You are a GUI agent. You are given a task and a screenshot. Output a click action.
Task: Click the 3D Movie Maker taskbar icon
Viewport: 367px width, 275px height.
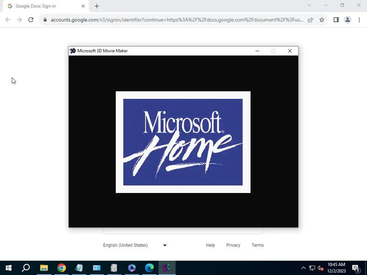coord(167,268)
